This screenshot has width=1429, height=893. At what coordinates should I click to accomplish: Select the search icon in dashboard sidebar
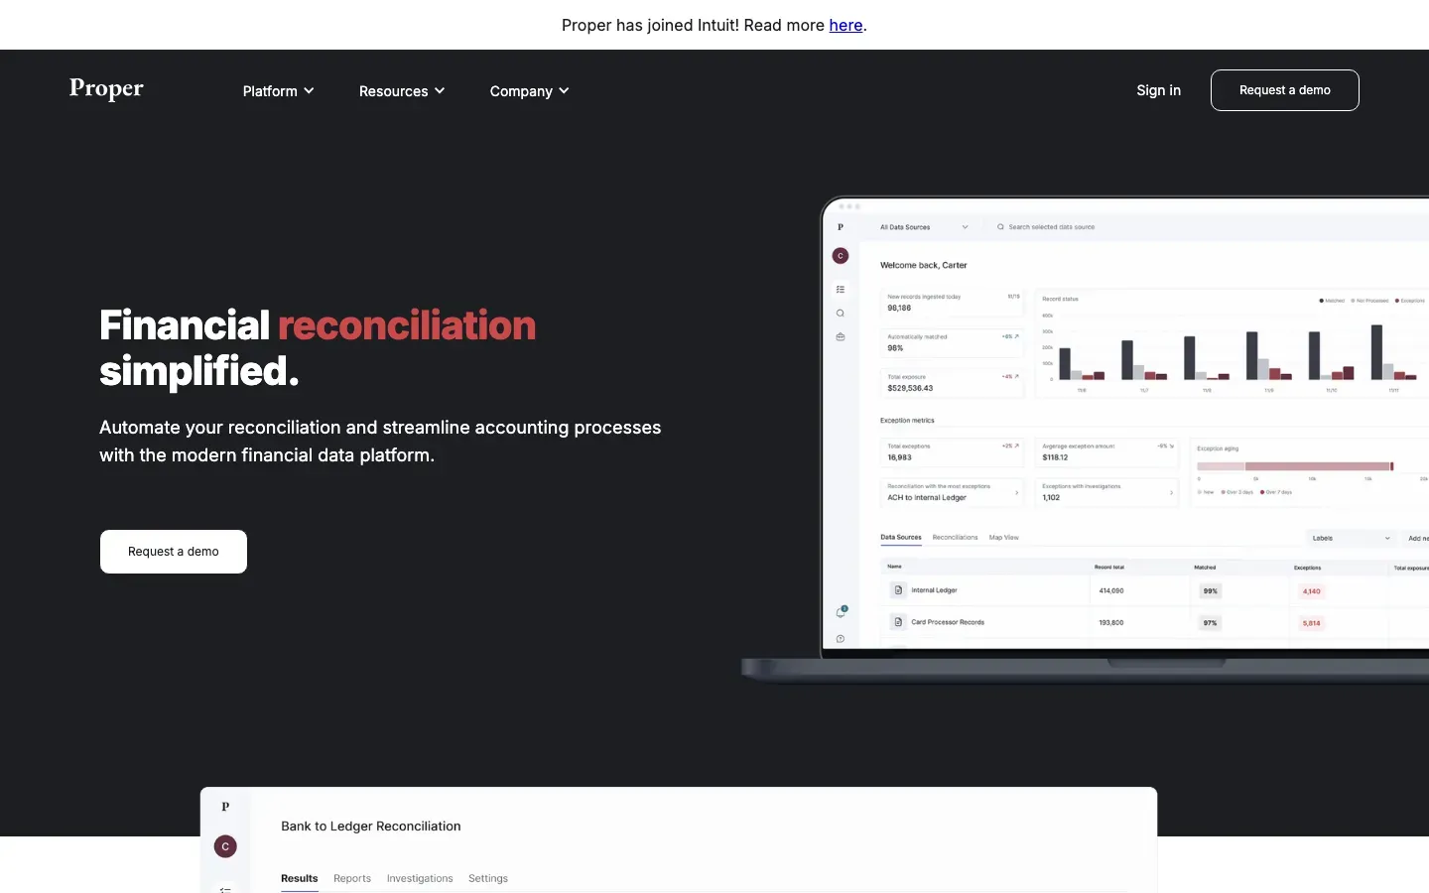click(841, 314)
